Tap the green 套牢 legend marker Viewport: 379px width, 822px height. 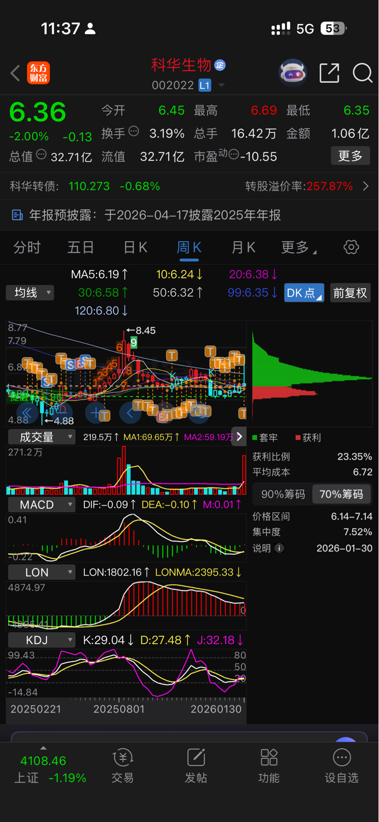pos(255,438)
